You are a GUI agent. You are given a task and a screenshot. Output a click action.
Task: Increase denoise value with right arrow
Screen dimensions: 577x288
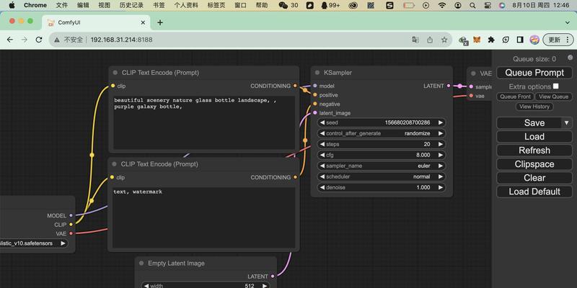pos(440,187)
